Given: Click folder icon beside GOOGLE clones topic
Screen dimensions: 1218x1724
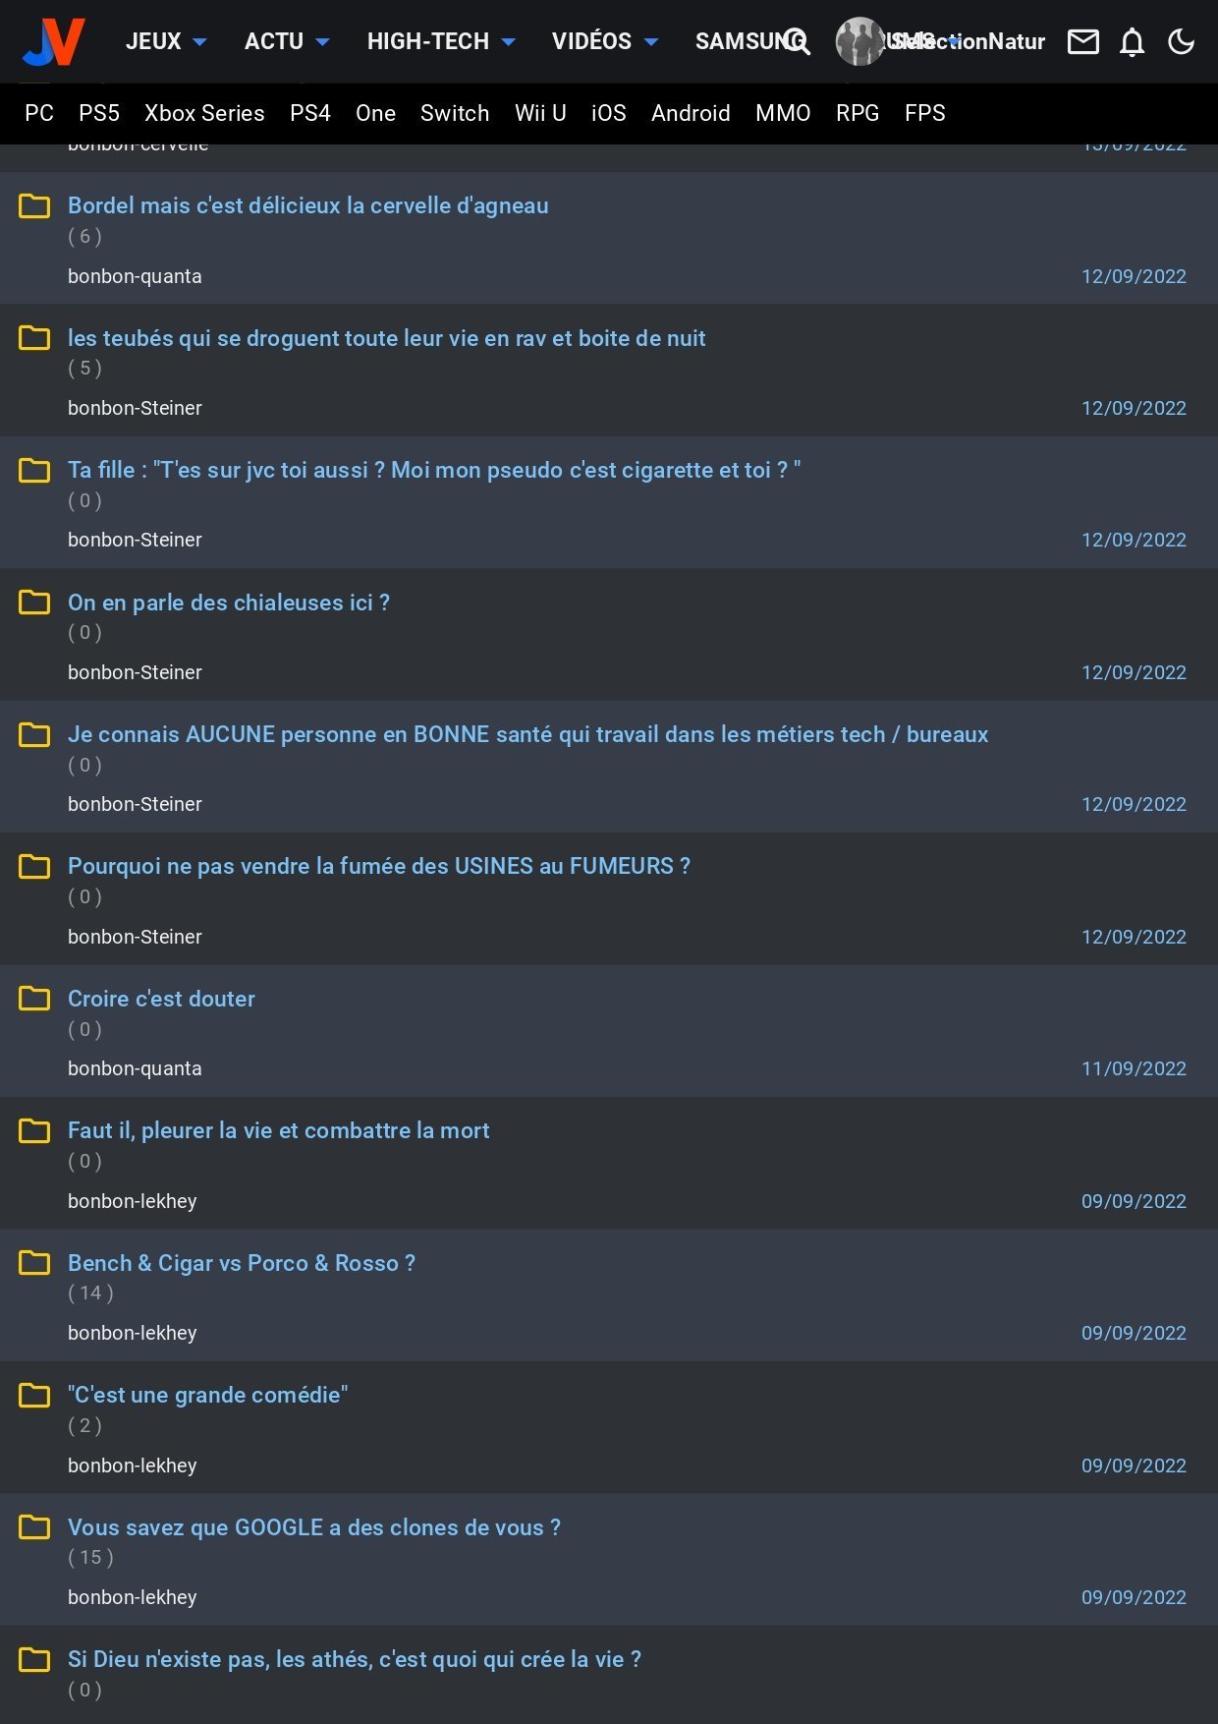Looking at the screenshot, I should coord(34,1526).
